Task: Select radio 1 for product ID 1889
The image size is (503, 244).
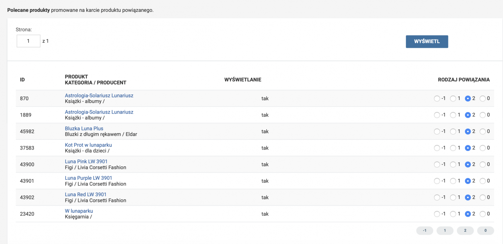Action: pos(453,115)
